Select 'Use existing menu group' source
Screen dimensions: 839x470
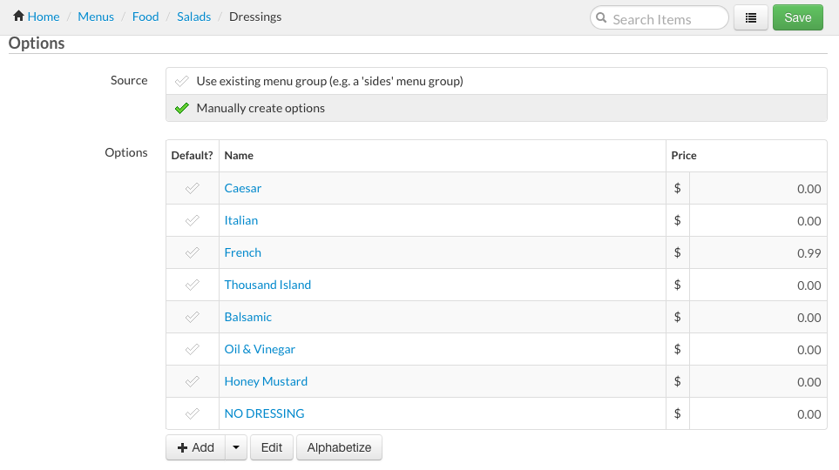[329, 81]
